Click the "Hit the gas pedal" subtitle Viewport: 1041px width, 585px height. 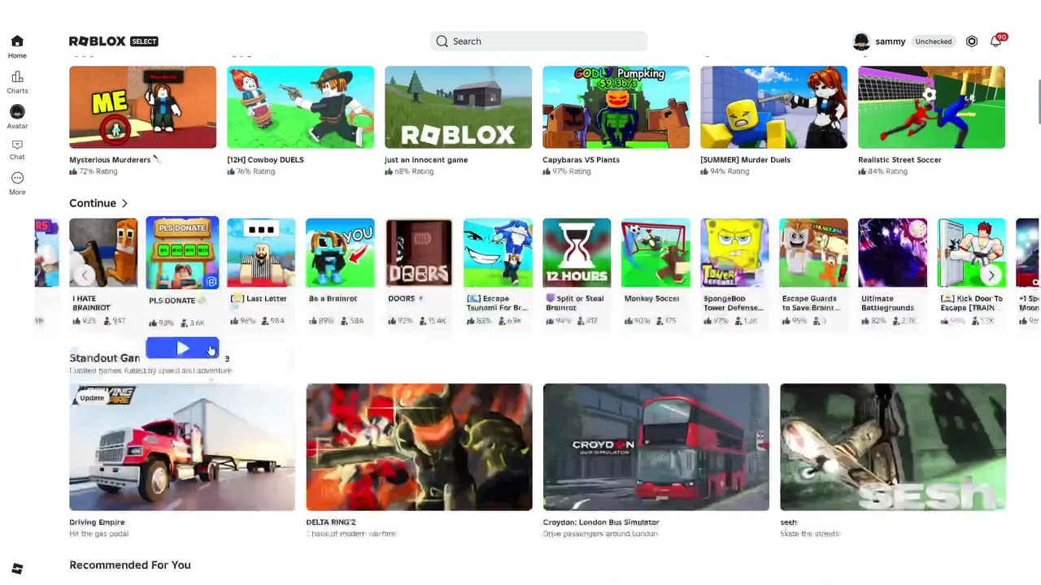tap(99, 534)
